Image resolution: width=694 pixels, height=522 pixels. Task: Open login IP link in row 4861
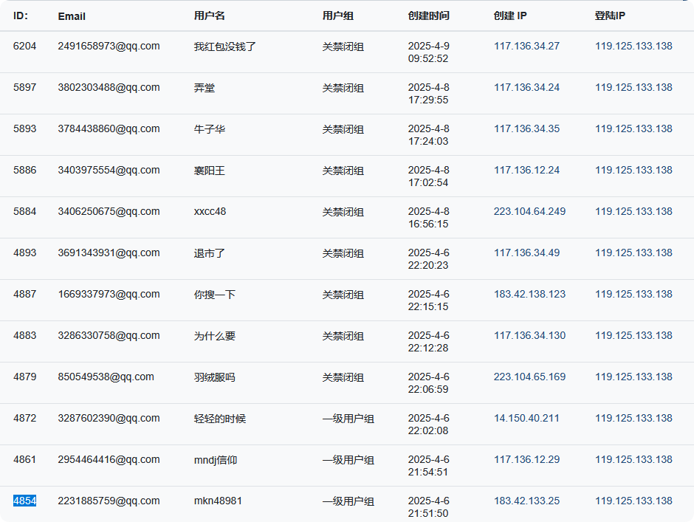point(633,459)
